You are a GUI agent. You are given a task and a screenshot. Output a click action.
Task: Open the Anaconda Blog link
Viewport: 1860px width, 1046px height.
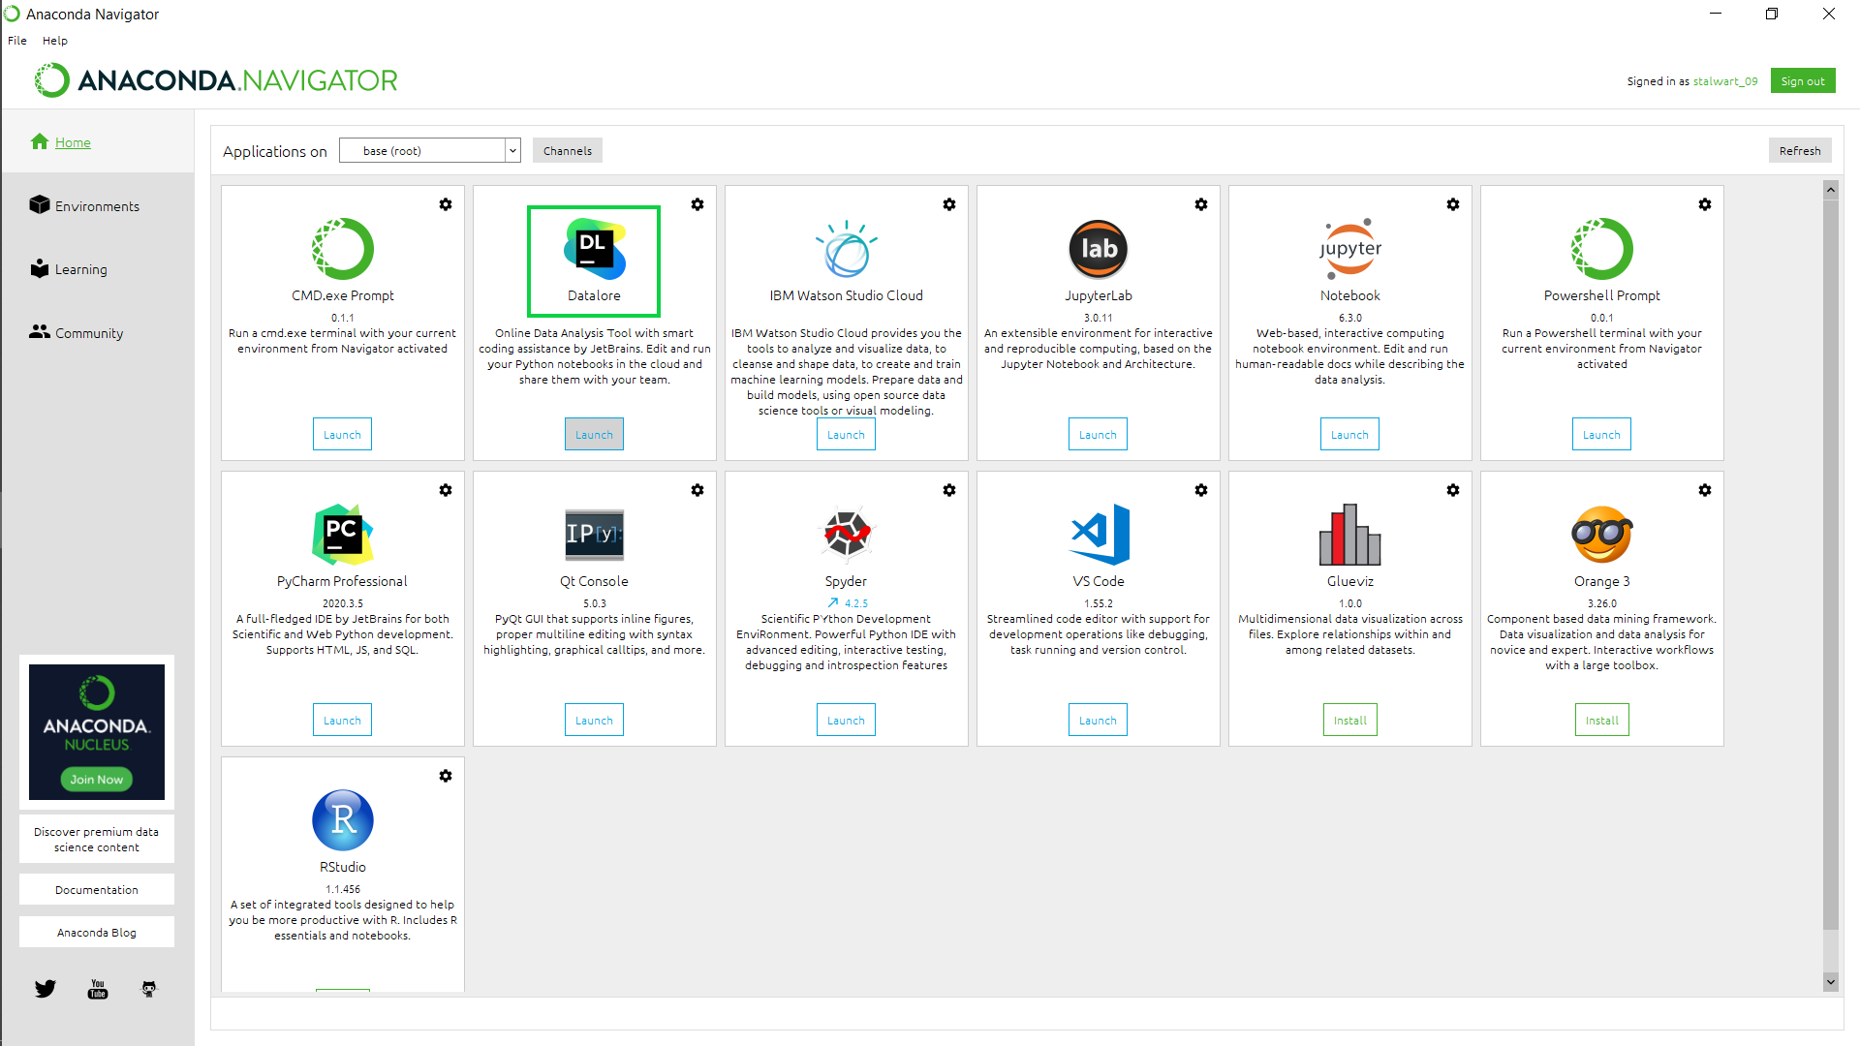tap(97, 932)
